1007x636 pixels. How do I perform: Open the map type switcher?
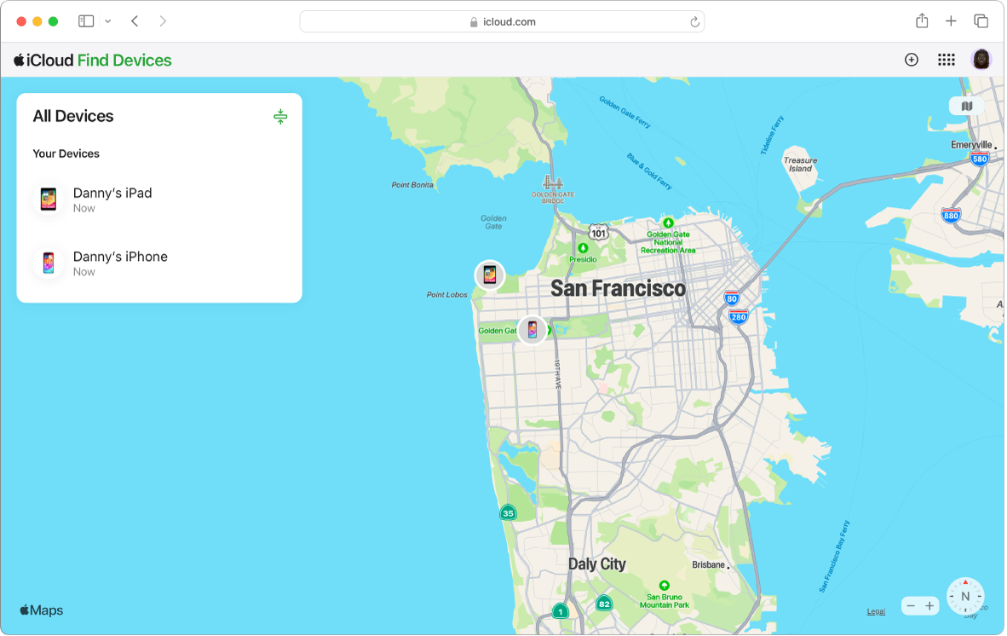pos(966,106)
